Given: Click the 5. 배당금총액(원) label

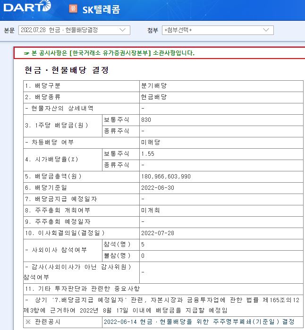Looking at the screenshot, I should (53, 177).
